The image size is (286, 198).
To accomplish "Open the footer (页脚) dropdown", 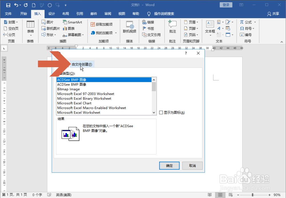I will click(191, 28).
